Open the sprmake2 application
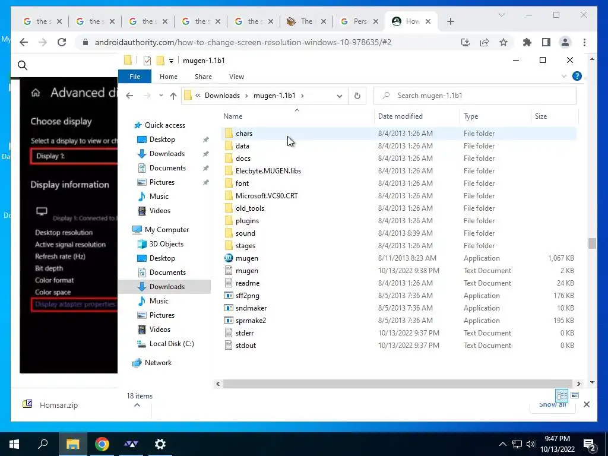This screenshot has width=608, height=456. 251,320
